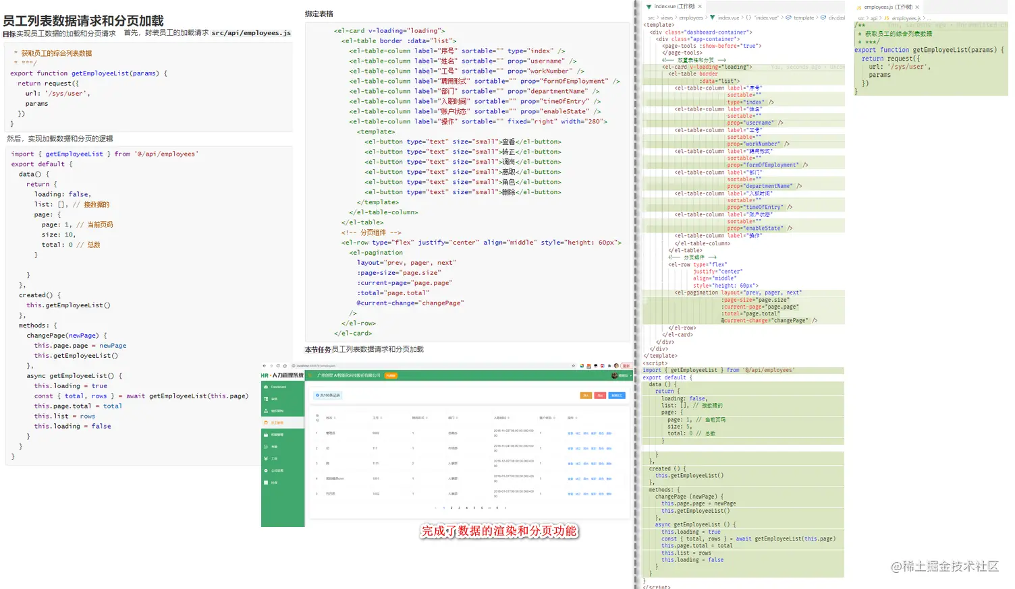Image resolution: width=1015 pixels, height=589 pixels.
Task: Click the sort icon beside the 部门 column header
Action: [x=458, y=418]
